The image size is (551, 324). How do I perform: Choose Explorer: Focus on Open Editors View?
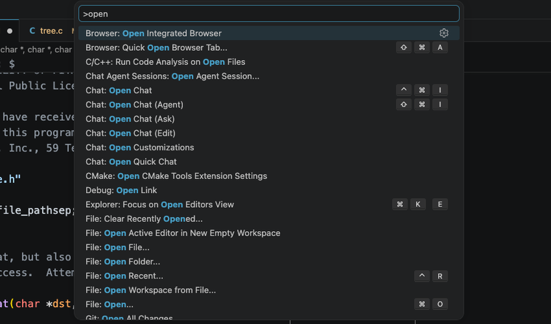click(x=269, y=204)
